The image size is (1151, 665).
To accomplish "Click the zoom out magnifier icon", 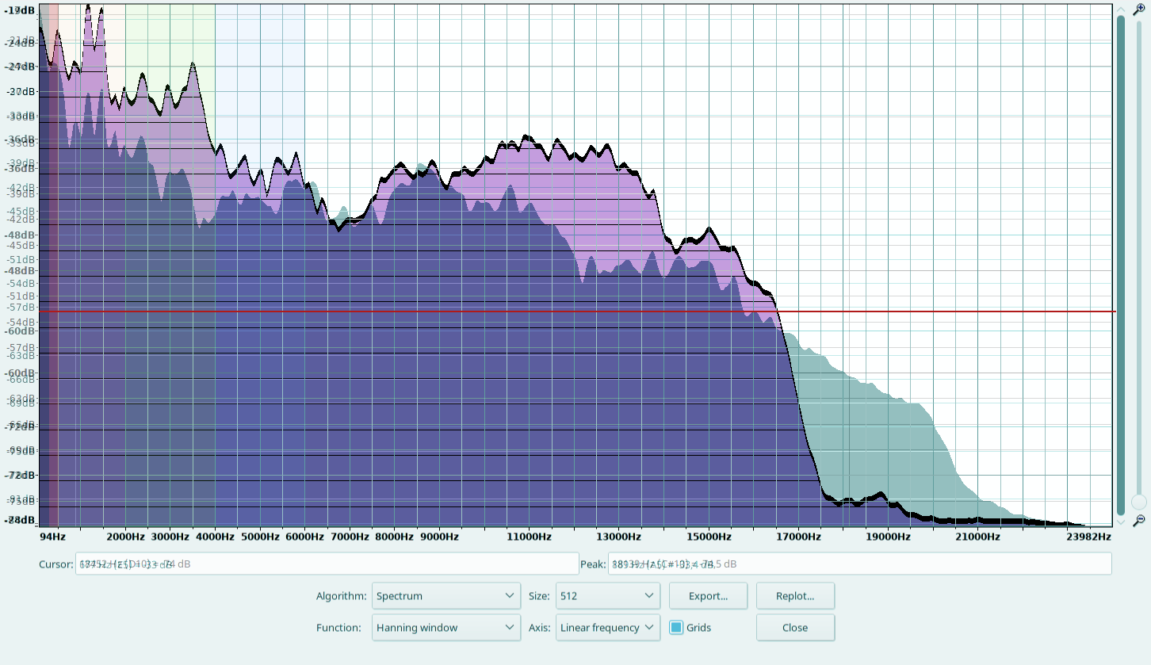I will [1139, 521].
